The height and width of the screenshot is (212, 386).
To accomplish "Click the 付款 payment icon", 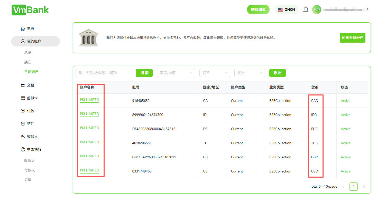I will click(23, 111).
